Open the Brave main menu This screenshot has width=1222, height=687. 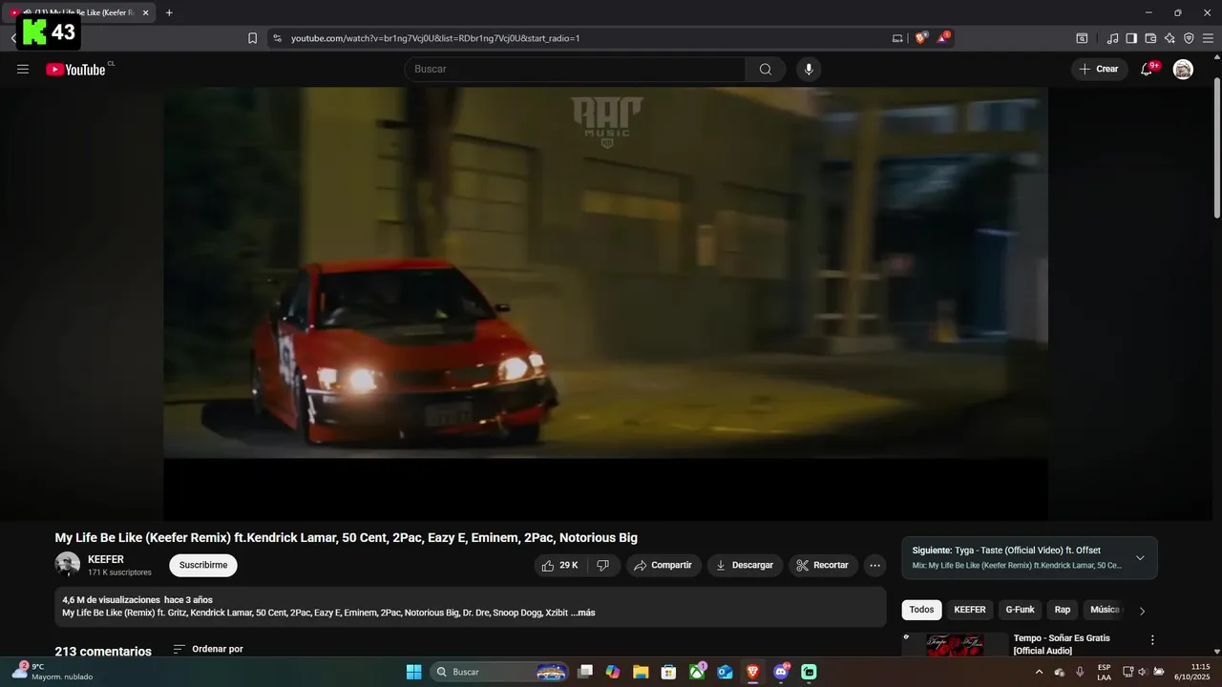click(x=1208, y=38)
